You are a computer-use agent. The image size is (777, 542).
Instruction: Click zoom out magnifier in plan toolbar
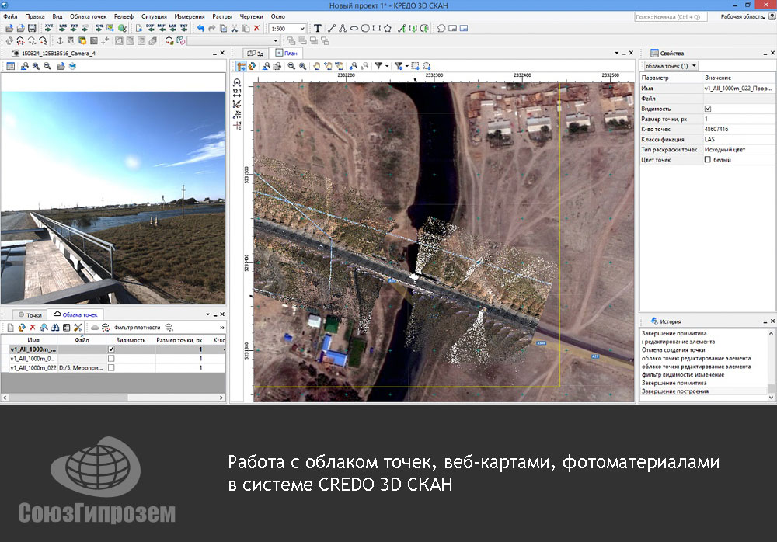click(291, 66)
